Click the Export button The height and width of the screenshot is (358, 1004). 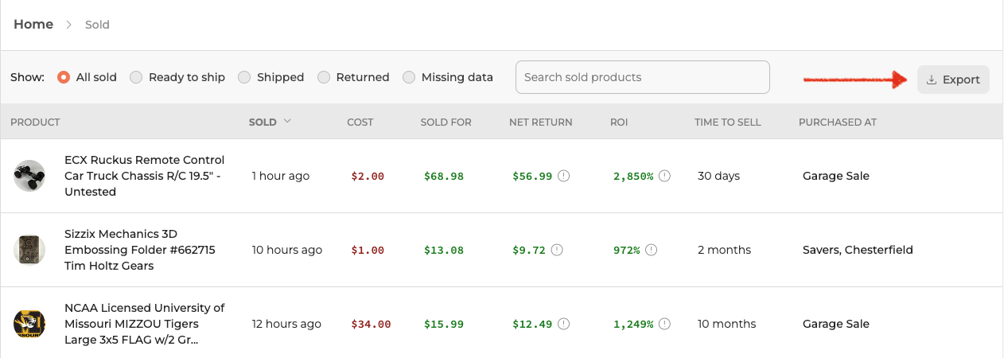(953, 80)
